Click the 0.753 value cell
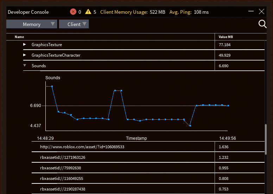 point(223,189)
